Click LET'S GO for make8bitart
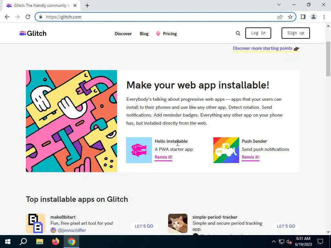Viewport: 331px width, 248px height. coord(144,226)
